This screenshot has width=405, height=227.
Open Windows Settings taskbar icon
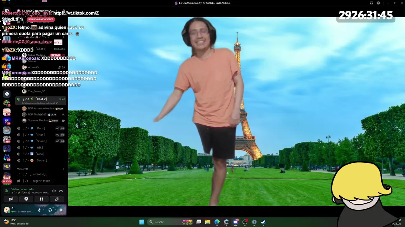pos(254,222)
